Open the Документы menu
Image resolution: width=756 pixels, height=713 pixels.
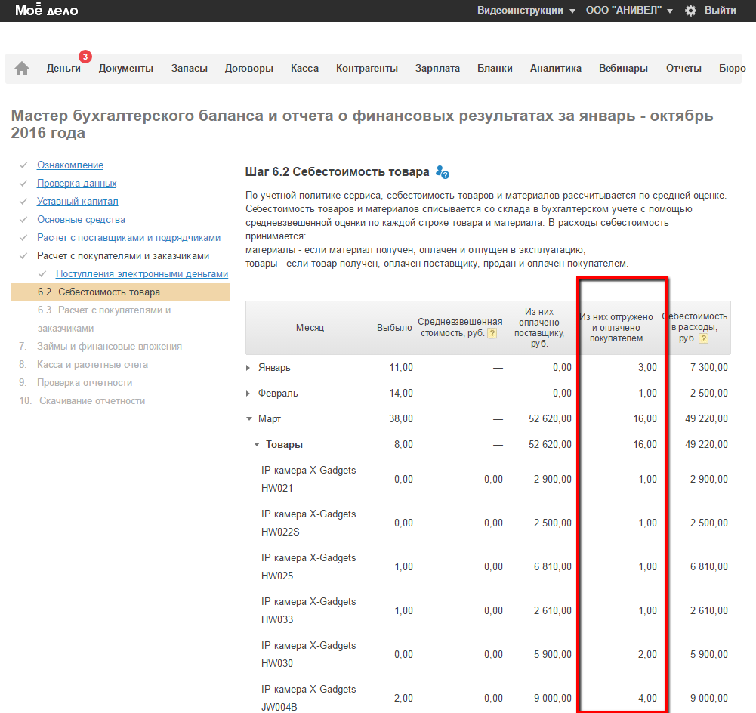click(x=125, y=69)
